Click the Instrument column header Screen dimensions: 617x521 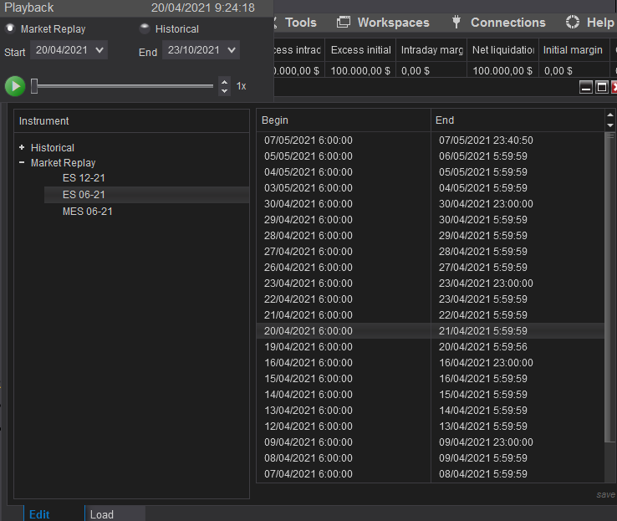pos(131,120)
